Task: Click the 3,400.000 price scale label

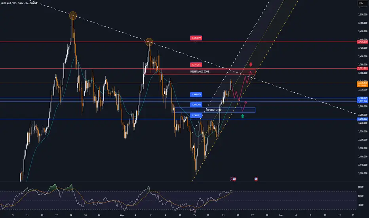Action: click(363, 56)
